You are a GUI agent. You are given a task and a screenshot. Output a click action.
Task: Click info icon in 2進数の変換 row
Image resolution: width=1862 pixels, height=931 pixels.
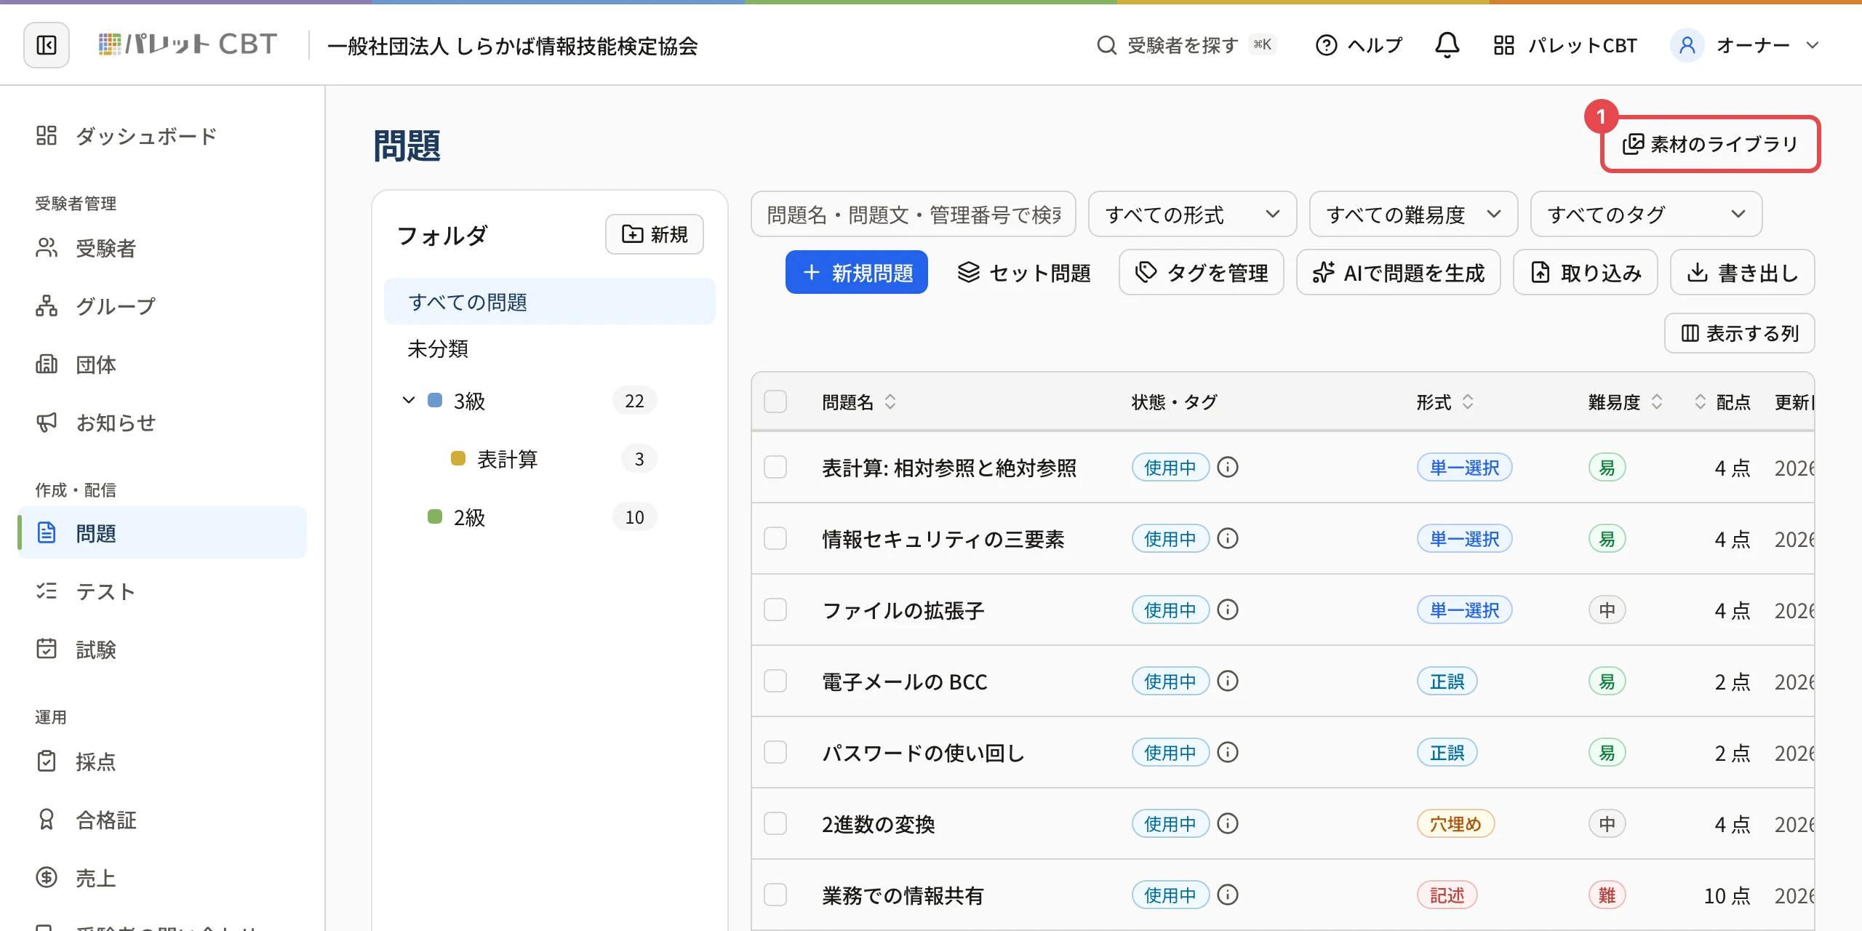tap(1228, 823)
